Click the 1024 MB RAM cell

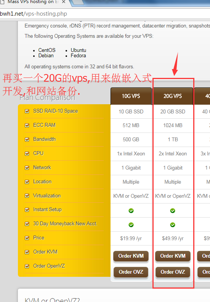(173, 125)
